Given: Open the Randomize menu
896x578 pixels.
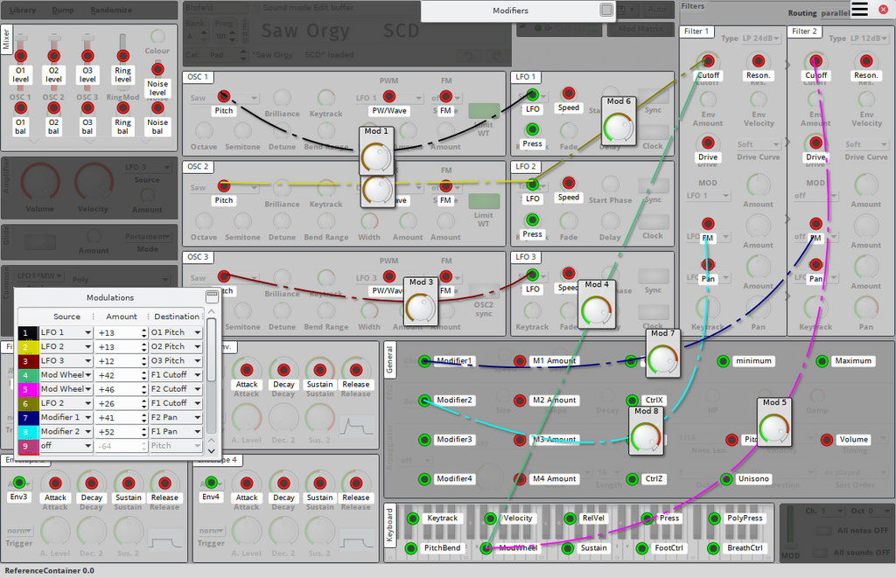Looking at the screenshot, I should coord(111,10).
